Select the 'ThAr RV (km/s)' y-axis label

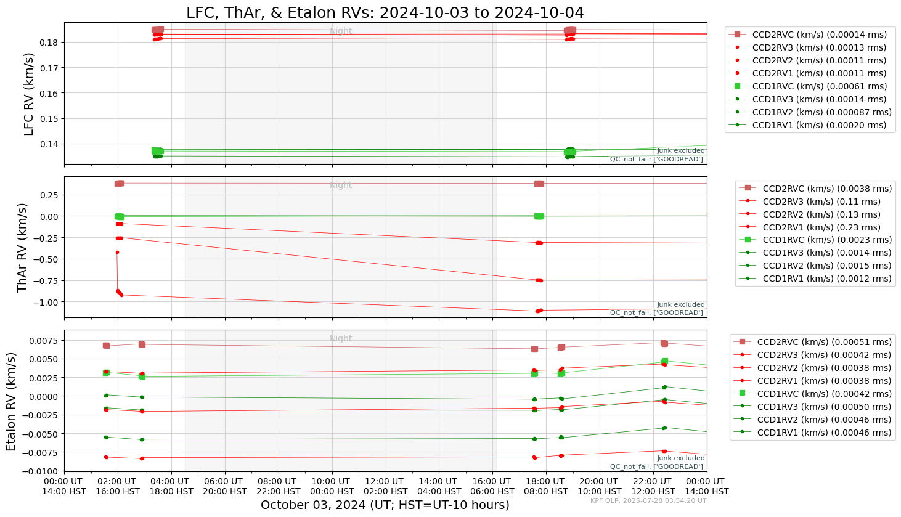pos(23,247)
